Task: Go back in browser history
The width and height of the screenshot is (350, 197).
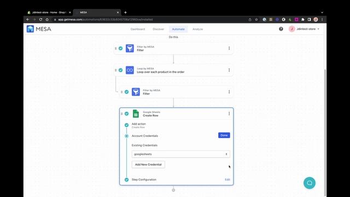Action: click(x=28, y=20)
